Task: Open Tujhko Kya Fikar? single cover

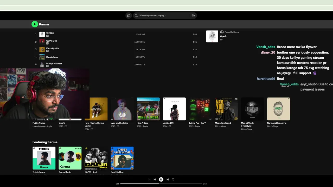Action: (200, 109)
